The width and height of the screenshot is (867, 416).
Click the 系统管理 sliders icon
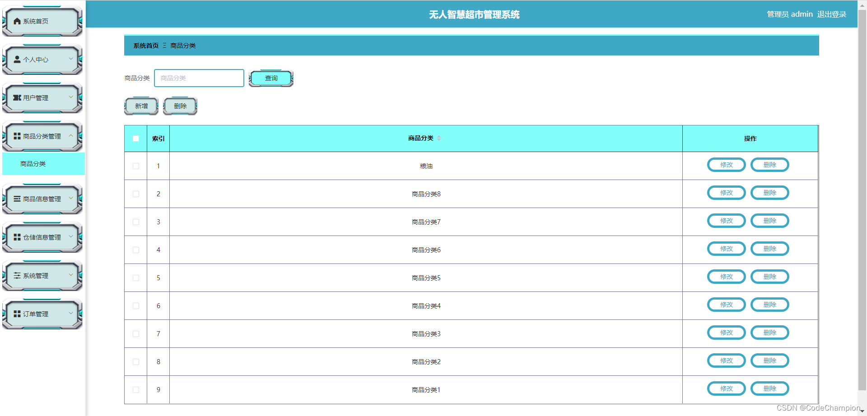pos(17,275)
